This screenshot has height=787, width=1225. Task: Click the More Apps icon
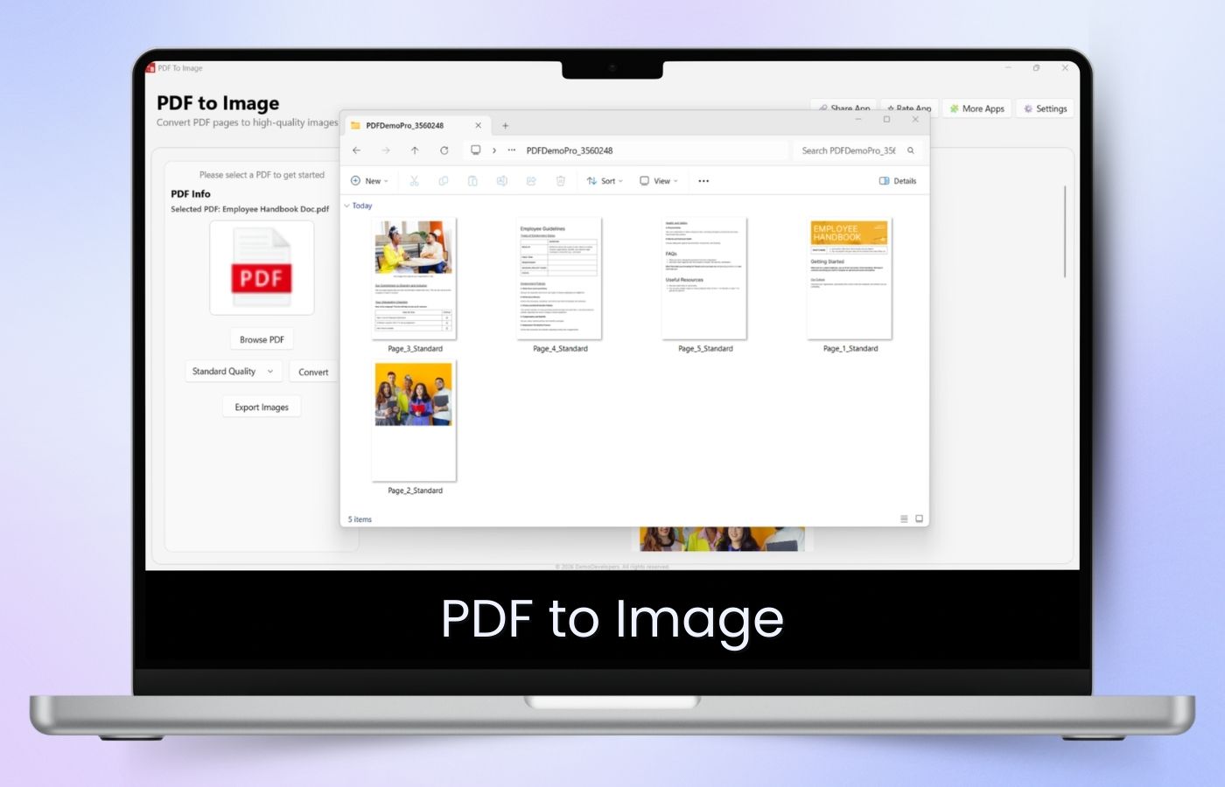point(955,108)
